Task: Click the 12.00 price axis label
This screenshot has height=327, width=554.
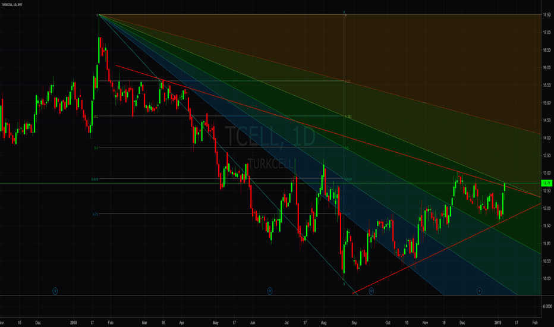Action: [x=547, y=208]
